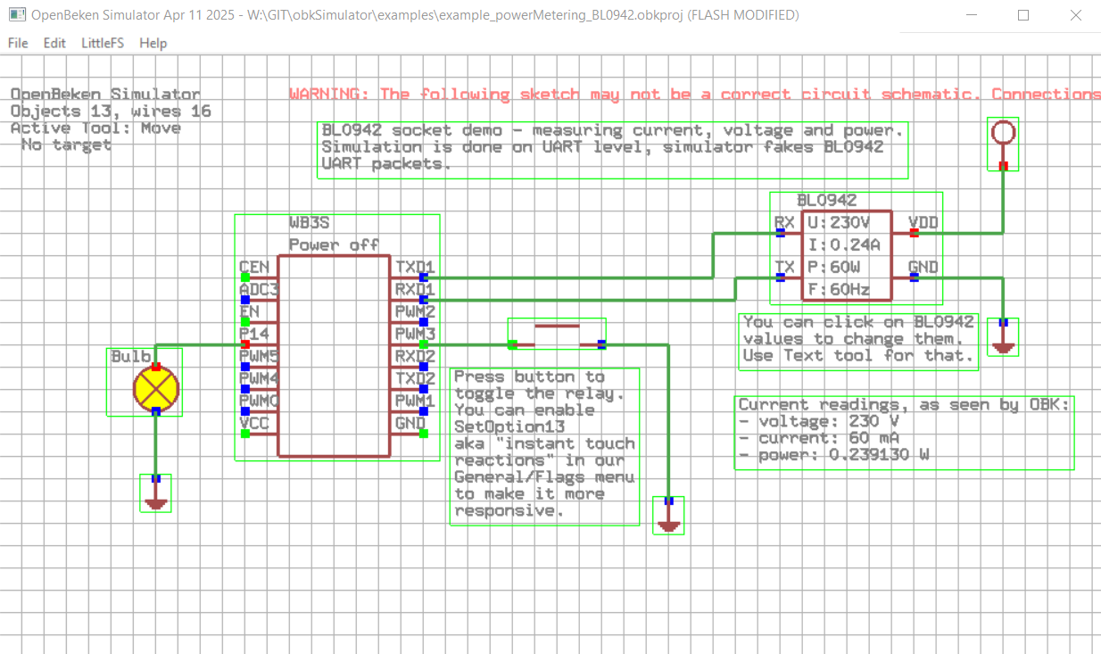Click the red WARNING sketch notice text

point(694,95)
